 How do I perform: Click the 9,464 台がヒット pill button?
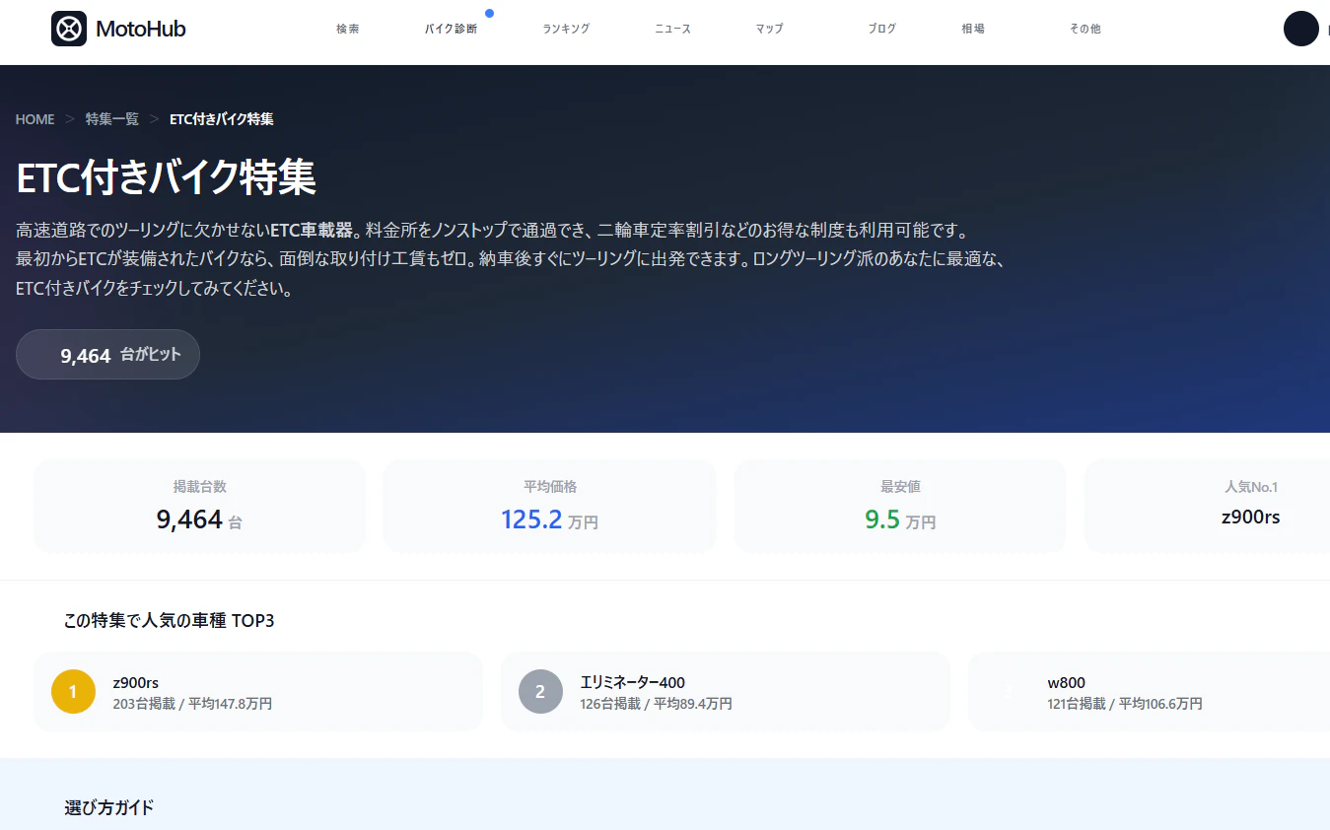(x=107, y=355)
